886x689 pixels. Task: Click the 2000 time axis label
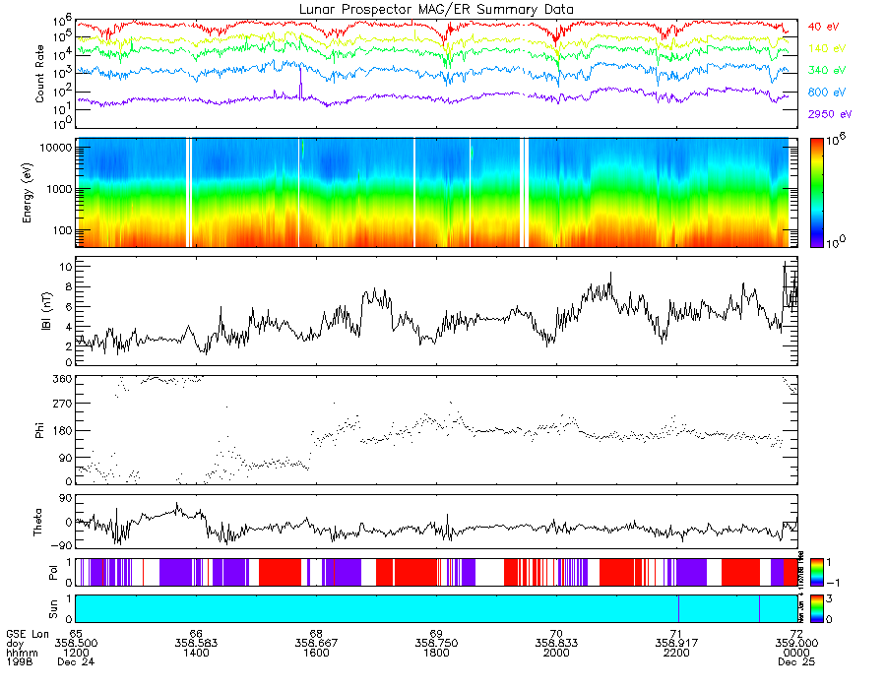pyautogui.click(x=556, y=653)
